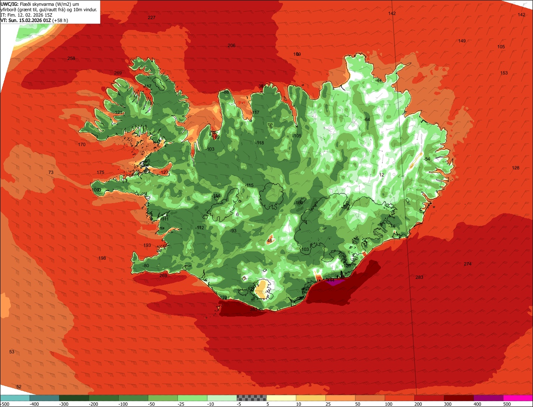
Task: Choose the -25 to -10 legend swatch
Action: coord(192,398)
